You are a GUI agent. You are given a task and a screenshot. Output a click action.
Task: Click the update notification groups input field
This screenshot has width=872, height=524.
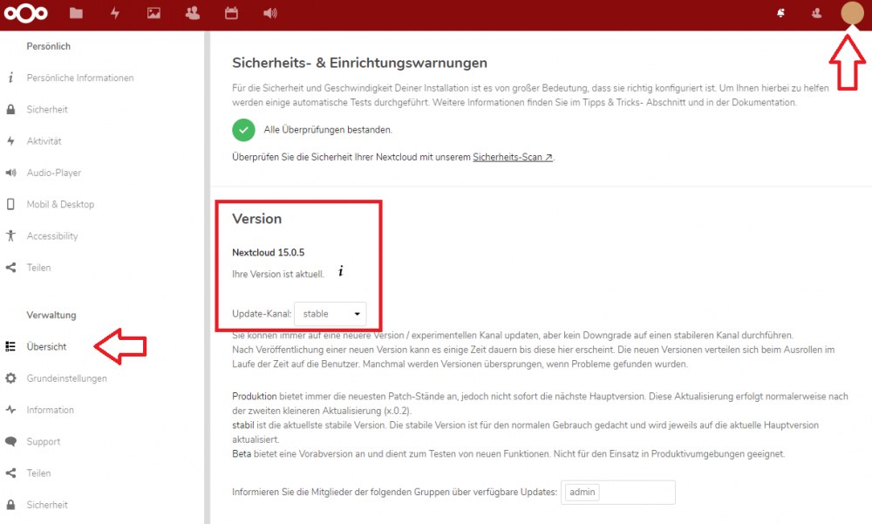click(618, 493)
